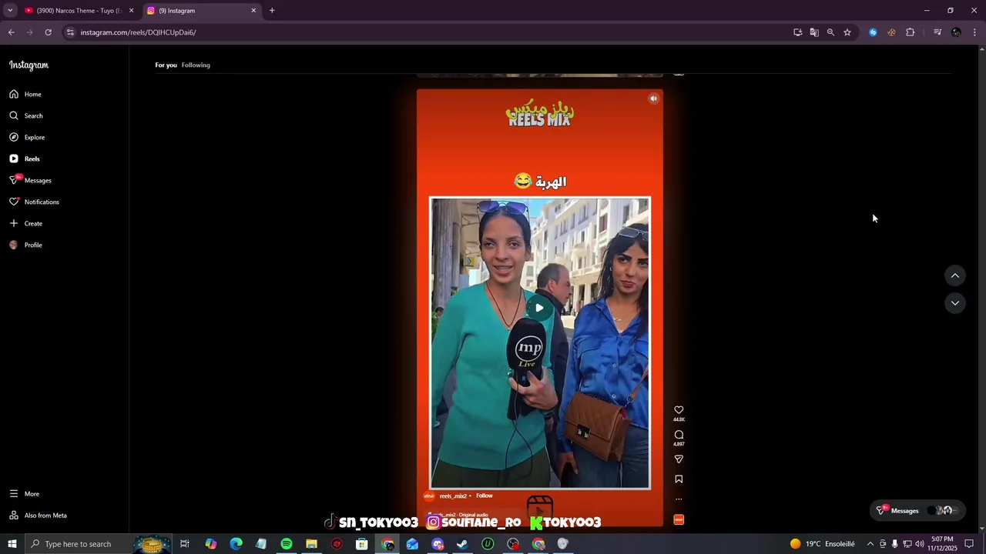Bookmark this page with the star
The width and height of the screenshot is (986, 554).
tap(847, 32)
